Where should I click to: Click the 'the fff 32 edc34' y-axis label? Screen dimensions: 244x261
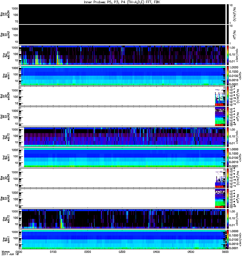point(5,178)
